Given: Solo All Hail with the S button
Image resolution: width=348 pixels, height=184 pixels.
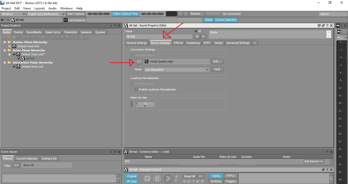Looking at the screenshot, I should coord(203,37).
